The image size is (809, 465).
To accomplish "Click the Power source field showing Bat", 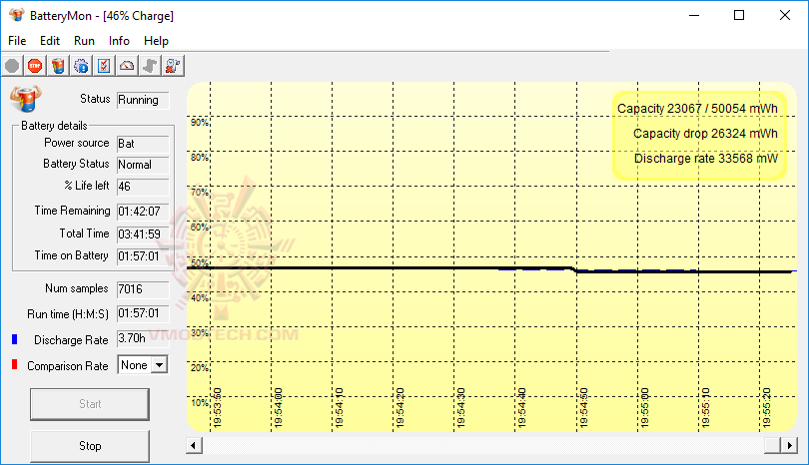I will pos(143,144).
